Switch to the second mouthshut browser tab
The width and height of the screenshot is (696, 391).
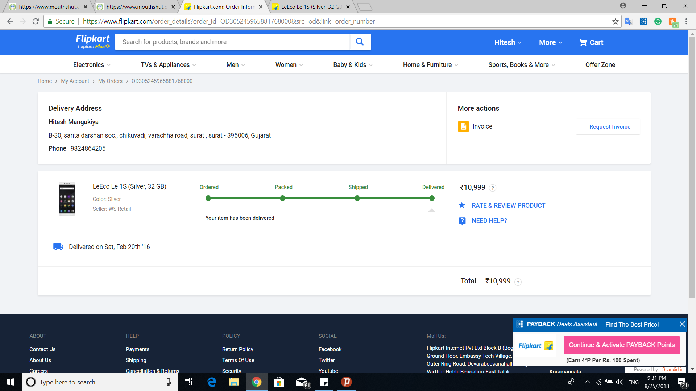click(x=136, y=7)
